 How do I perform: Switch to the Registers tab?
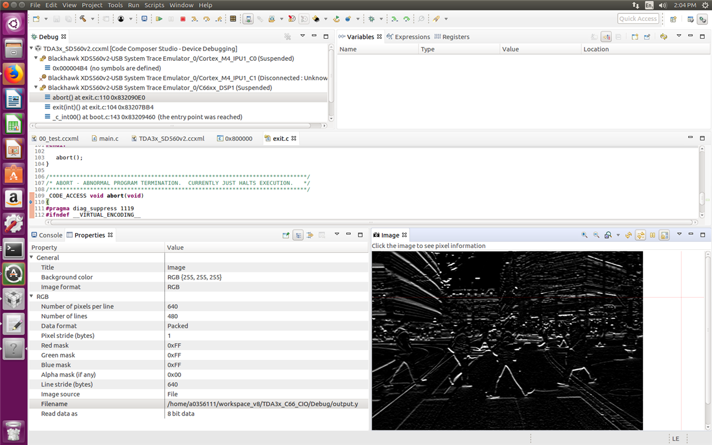455,37
